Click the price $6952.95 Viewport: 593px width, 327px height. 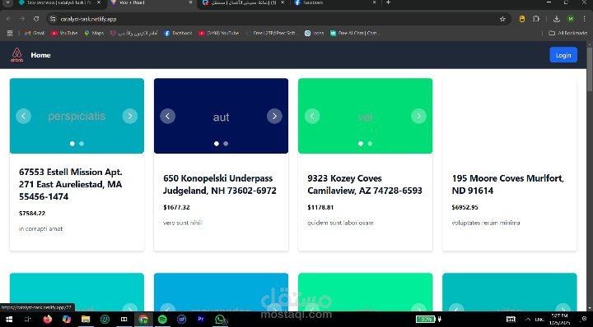[465, 207]
